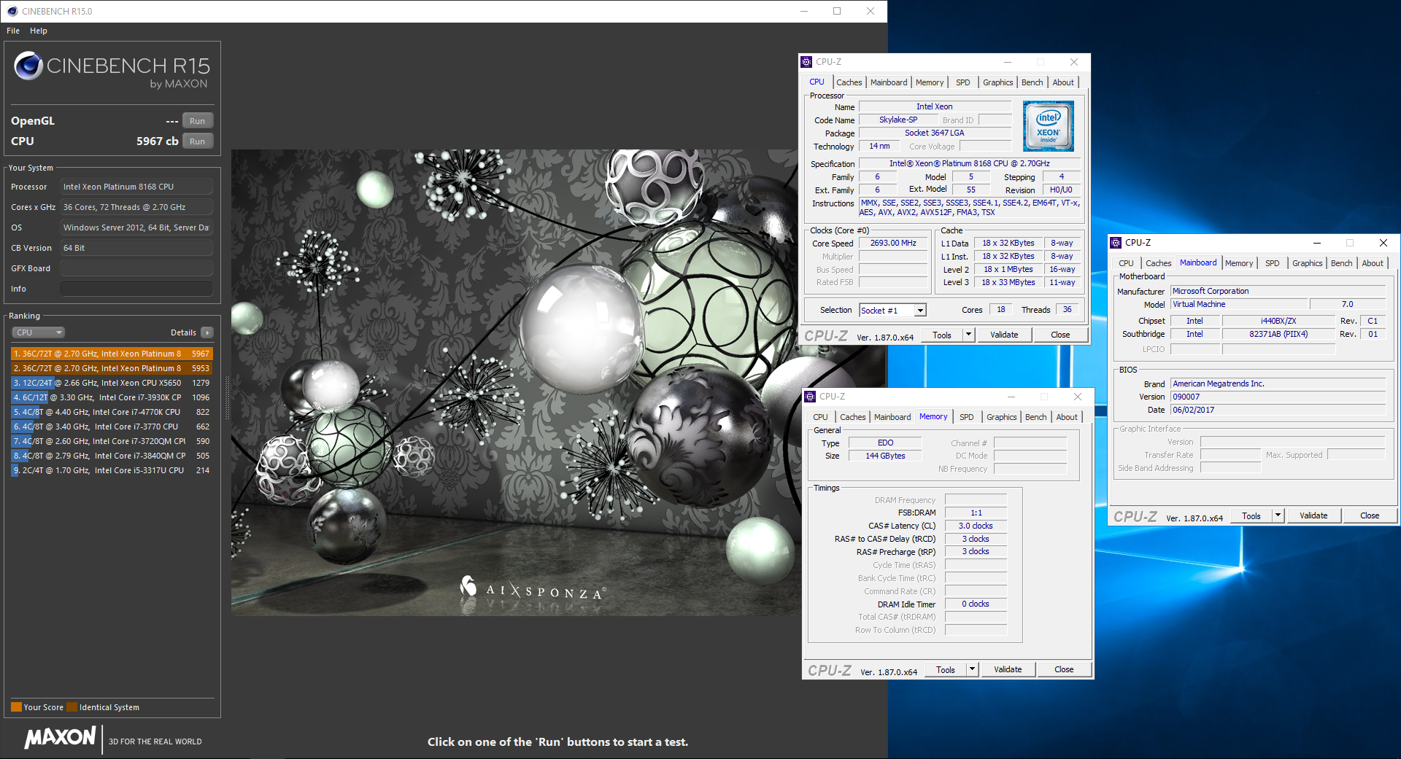Click the MAXON logo at bottom

[x=60, y=737]
